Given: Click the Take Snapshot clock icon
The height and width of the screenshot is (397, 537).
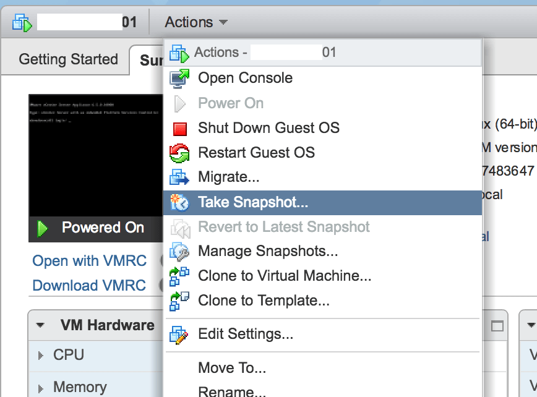Looking at the screenshot, I should [x=179, y=202].
